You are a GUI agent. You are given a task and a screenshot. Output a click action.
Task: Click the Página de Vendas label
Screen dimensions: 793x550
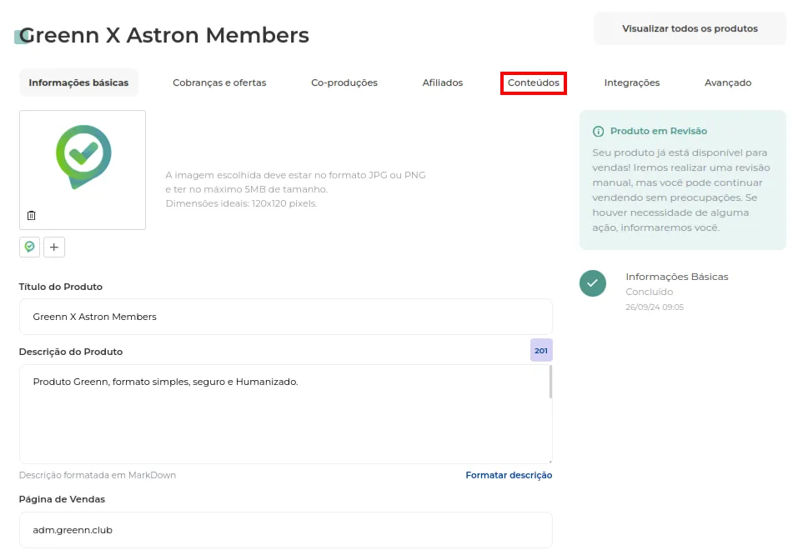[63, 499]
